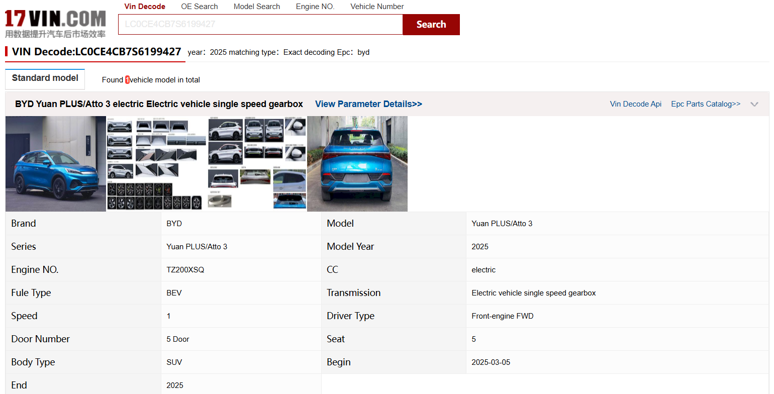Screen dimensions: 774x394
Task: Open the Vin Decode Api link
Action: point(635,104)
